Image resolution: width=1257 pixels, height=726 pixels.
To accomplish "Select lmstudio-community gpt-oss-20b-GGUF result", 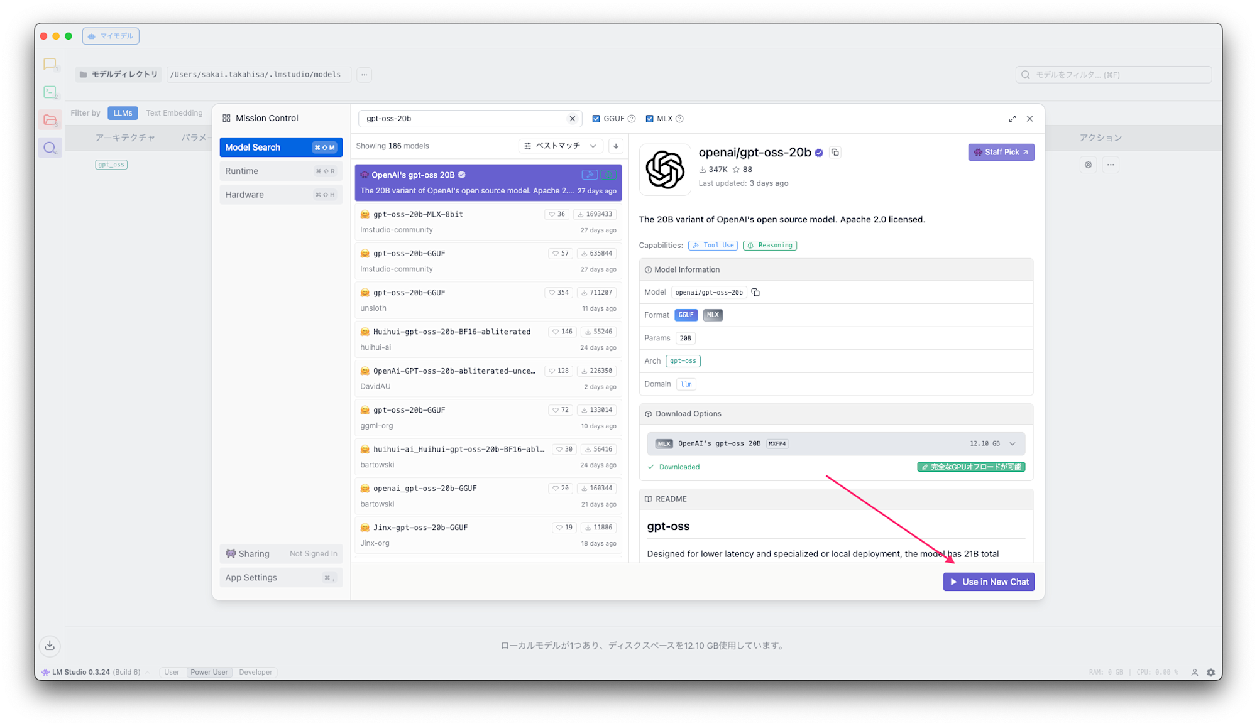I will 488,261.
